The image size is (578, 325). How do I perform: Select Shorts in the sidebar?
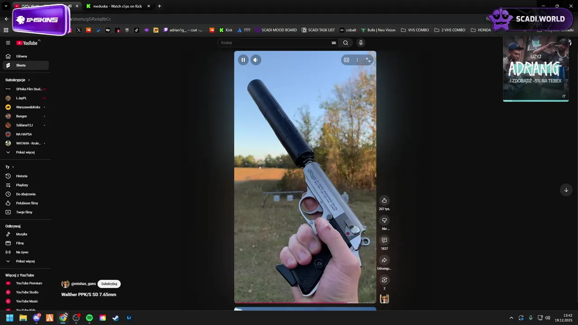point(26,65)
